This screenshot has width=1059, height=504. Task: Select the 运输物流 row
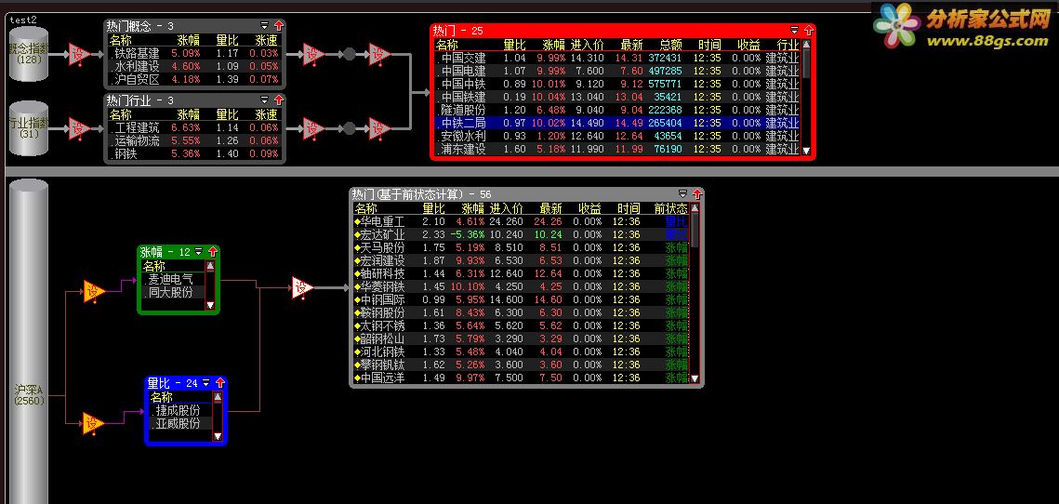[x=193, y=140]
